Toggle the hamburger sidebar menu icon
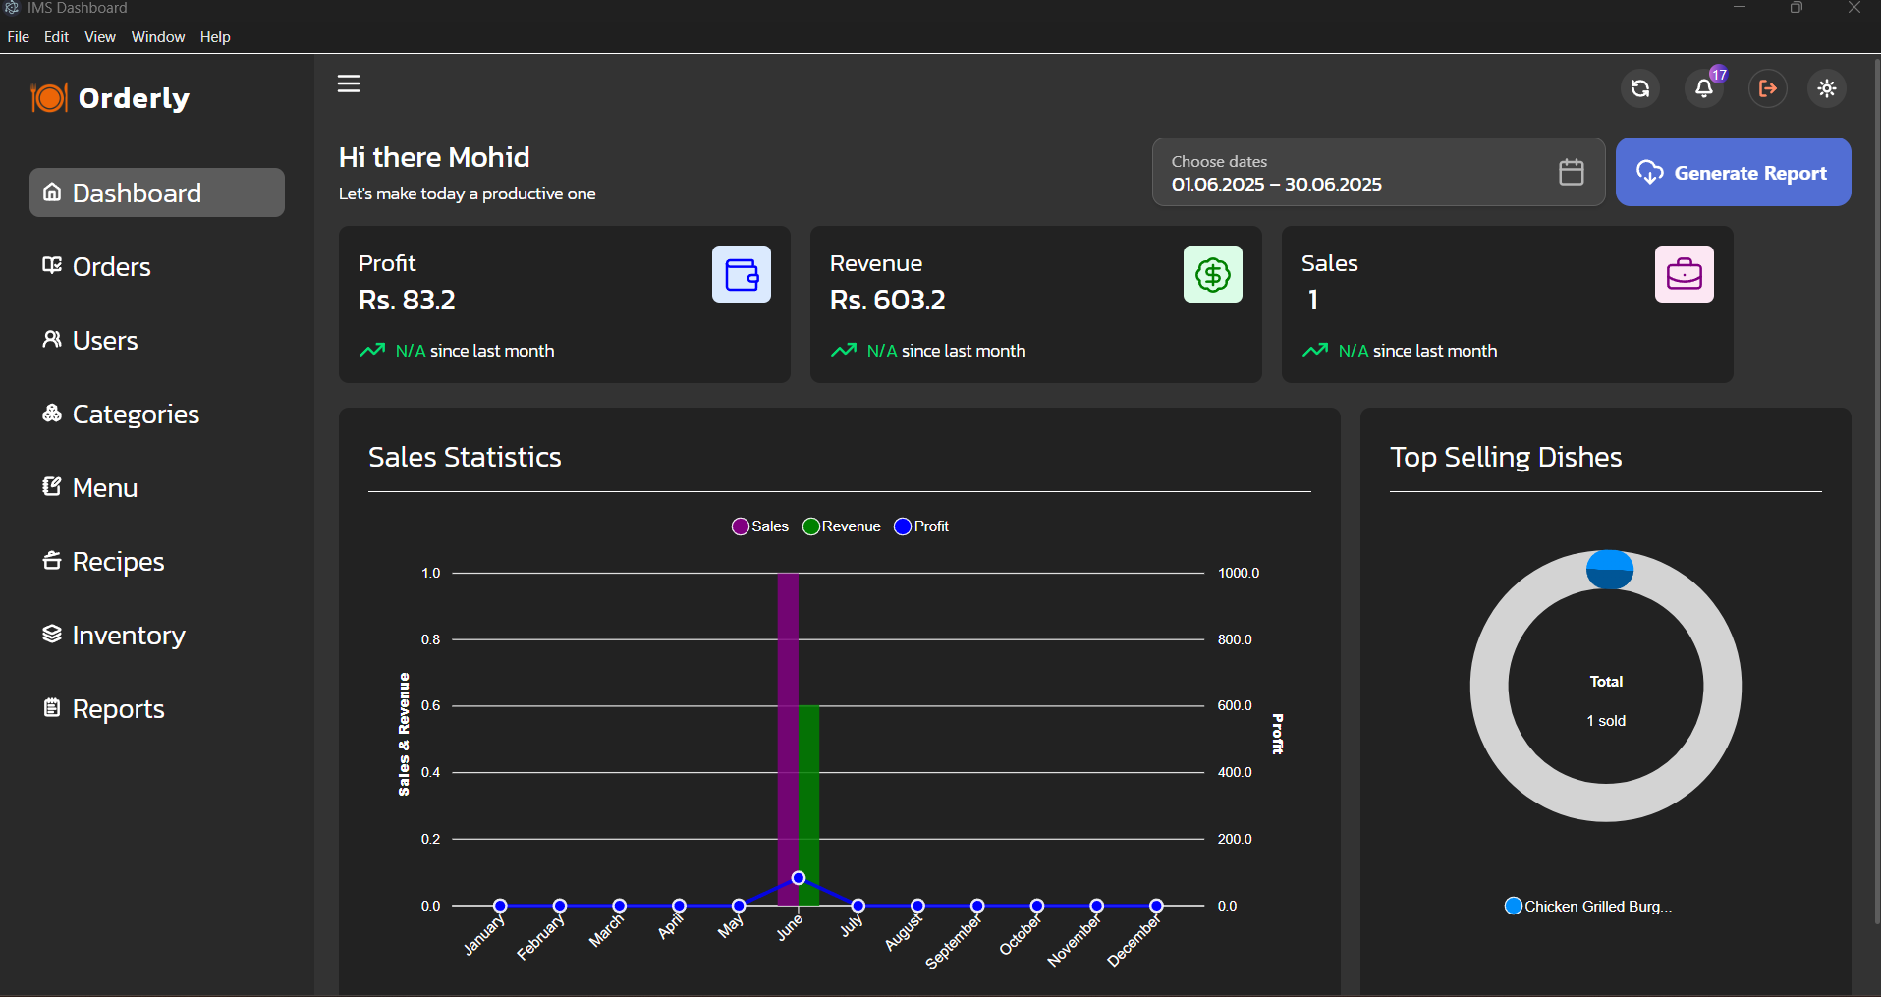The height and width of the screenshot is (997, 1881). point(349,83)
